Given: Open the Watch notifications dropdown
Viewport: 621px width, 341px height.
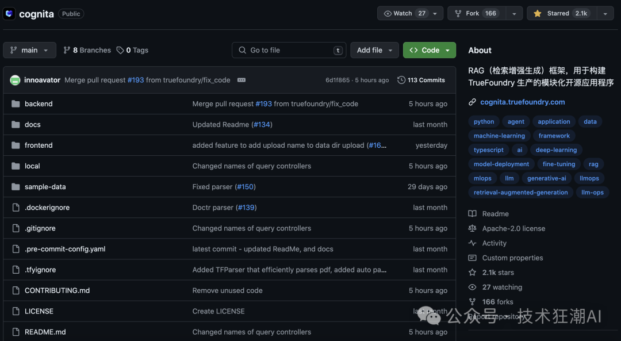Looking at the screenshot, I should [410, 13].
